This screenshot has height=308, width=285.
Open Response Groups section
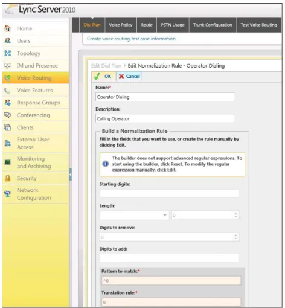click(36, 103)
